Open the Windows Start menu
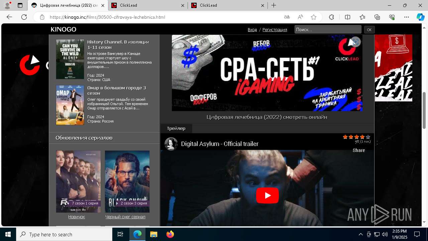This screenshot has height=241, width=428. click(x=8, y=234)
